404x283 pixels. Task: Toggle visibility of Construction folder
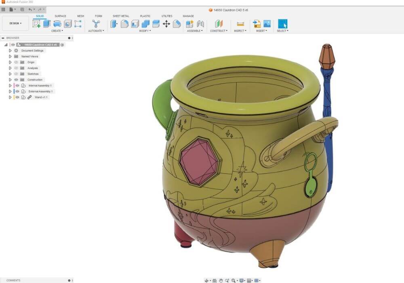pos(16,80)
